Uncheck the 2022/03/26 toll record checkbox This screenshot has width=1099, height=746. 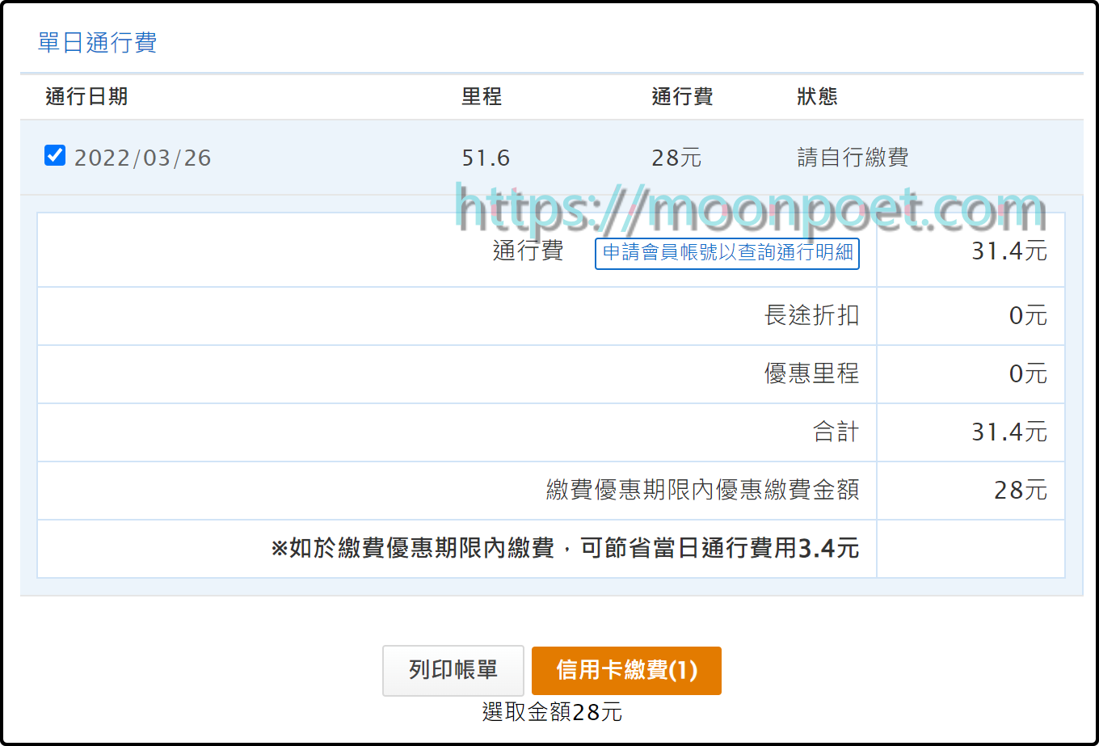click(55, 155)
